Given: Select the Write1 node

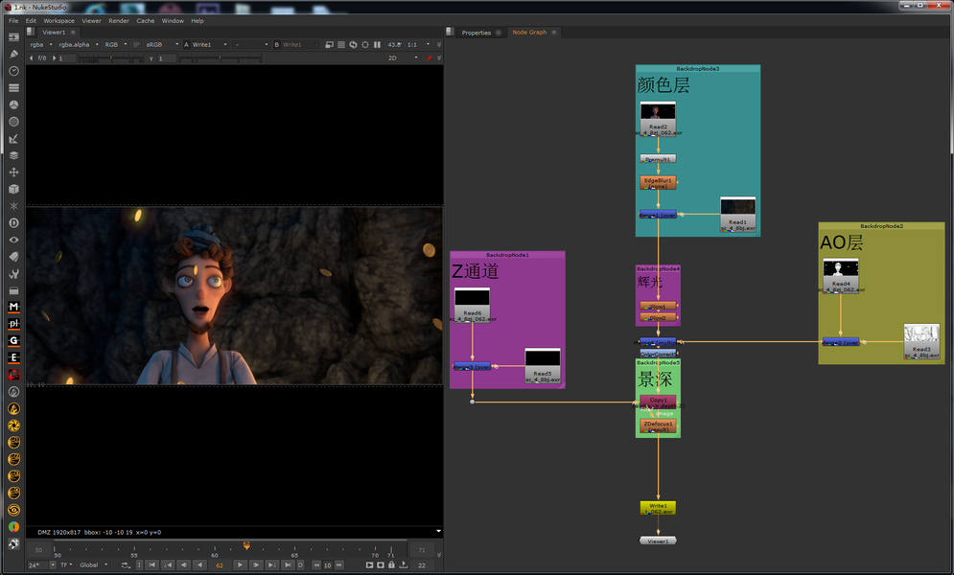Looking at the screenshot, I should [658, 508].
